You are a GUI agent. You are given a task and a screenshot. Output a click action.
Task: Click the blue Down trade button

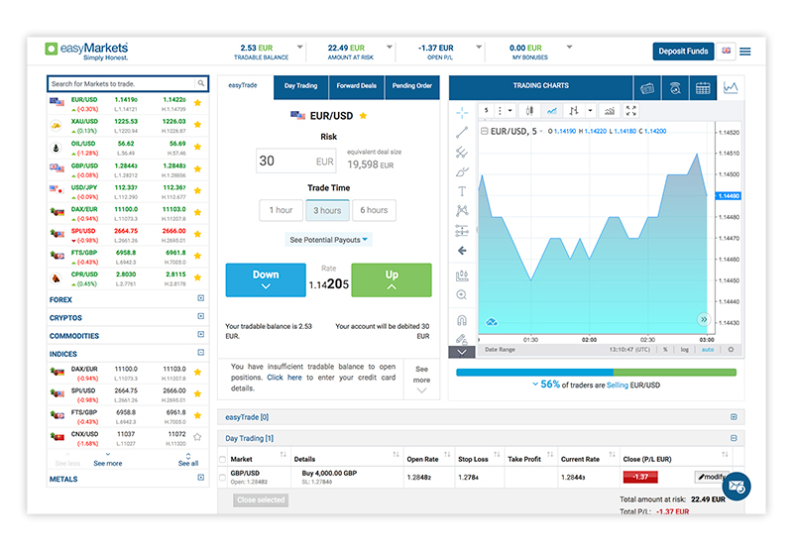pyautogui.click(x=266, y=279)
